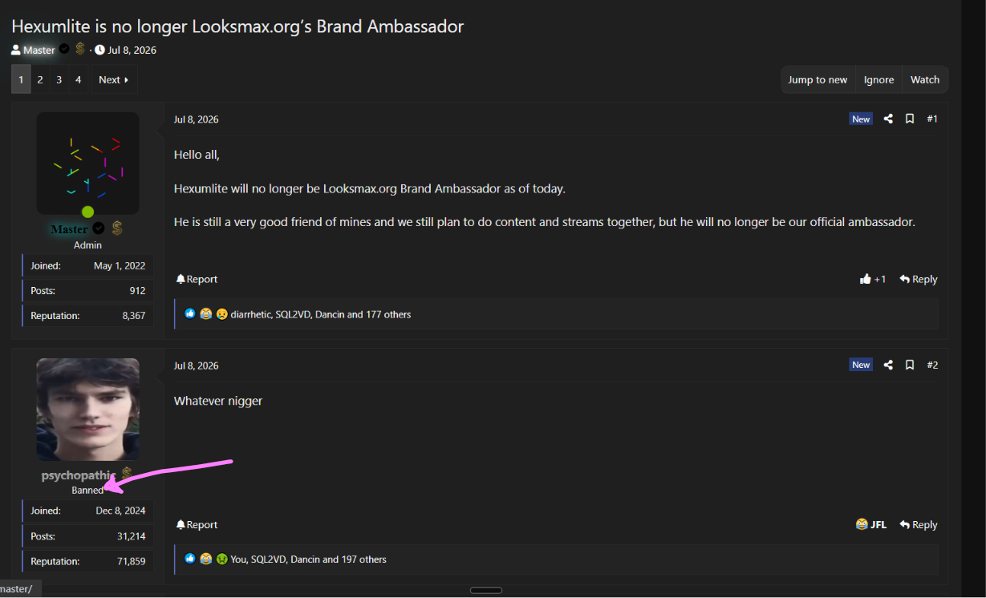Bookmark post #1
The width and height of the screenshot is (986, 598).
tap(910, 119)
